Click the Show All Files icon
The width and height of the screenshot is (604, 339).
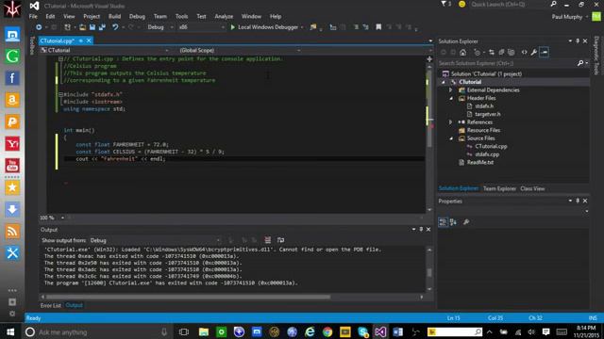click(512, 53)
